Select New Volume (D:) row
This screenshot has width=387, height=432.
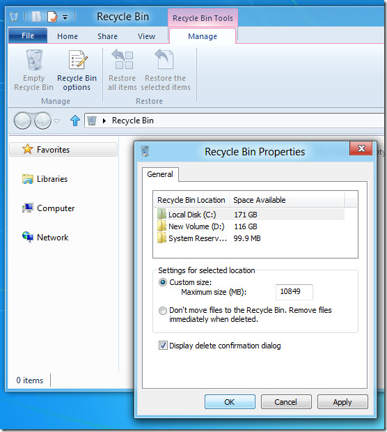click(x=249, y=226)
